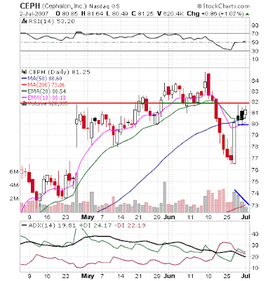Click the RSI(14) 53.20 legend label
The height and width of the screenshot is (281, 268).
coord(51,21)
